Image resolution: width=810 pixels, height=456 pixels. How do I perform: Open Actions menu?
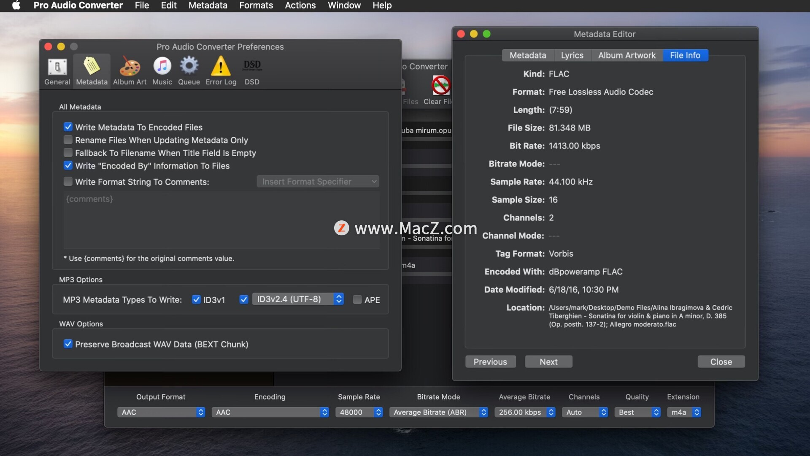coord(300,5)
